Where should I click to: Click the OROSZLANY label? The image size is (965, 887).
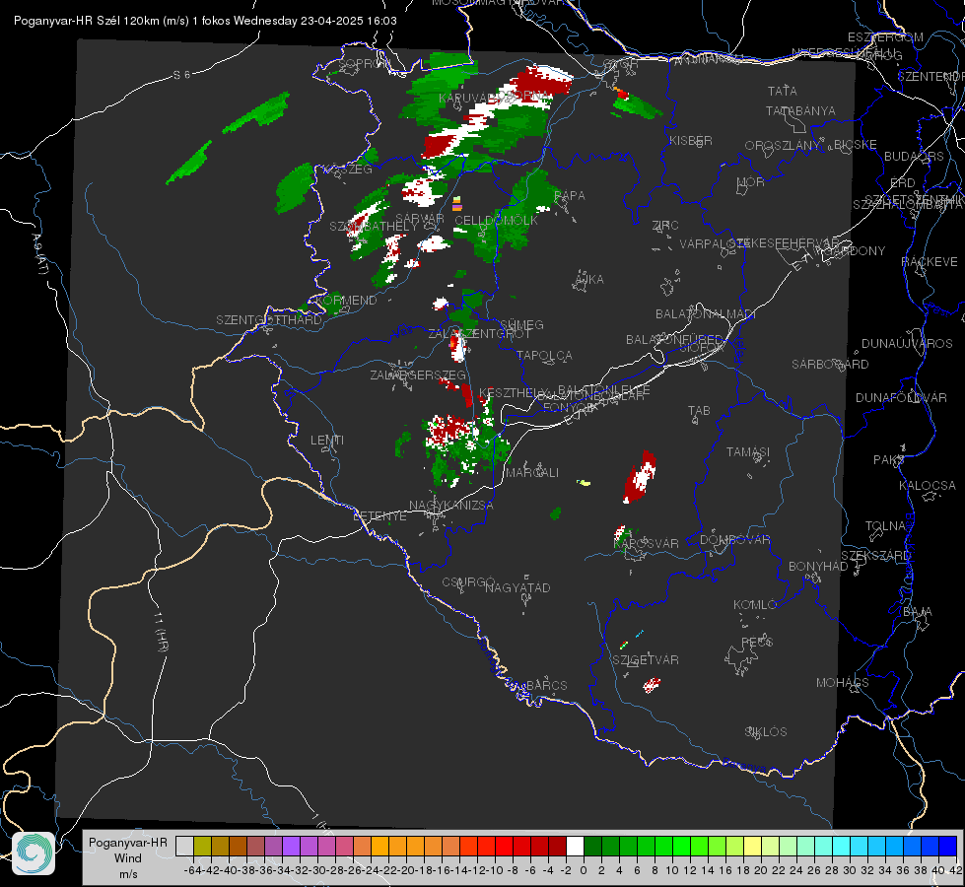pos(783,146)
